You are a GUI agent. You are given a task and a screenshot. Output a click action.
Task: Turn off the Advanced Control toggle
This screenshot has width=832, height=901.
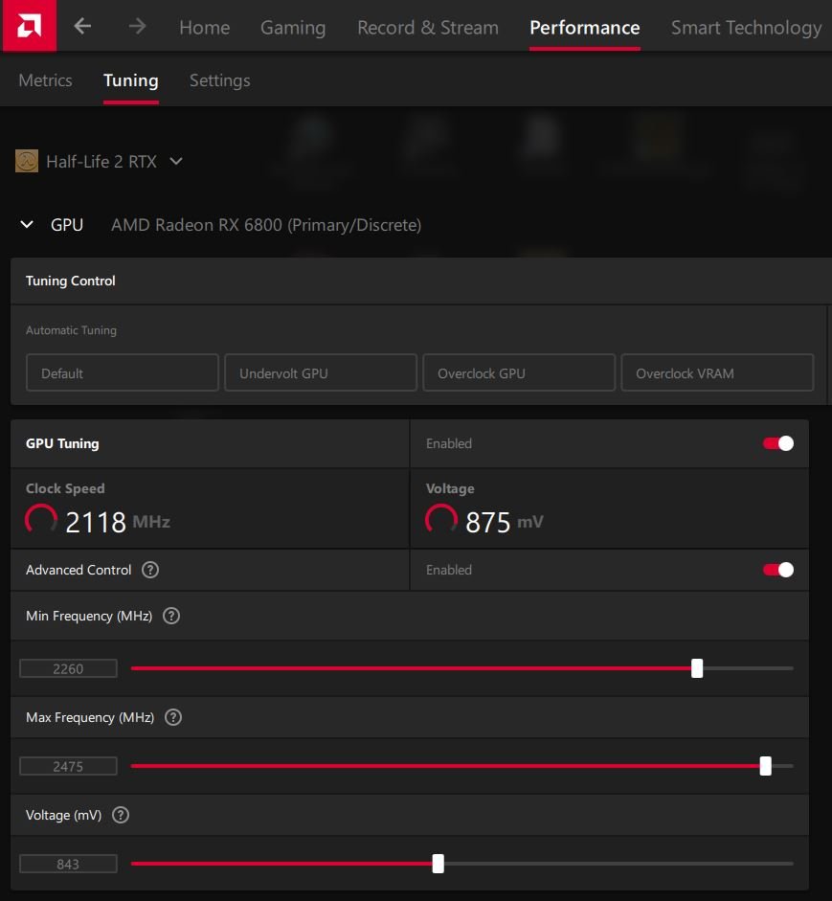coord(778,570)
